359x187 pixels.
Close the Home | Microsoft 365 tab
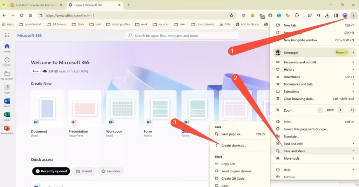coord(119,5)
